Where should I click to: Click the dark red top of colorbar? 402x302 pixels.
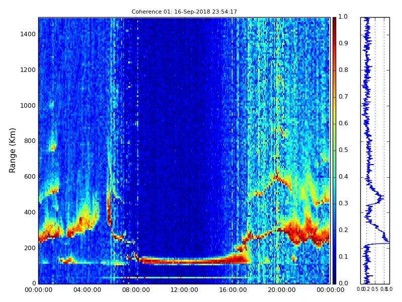334,21
